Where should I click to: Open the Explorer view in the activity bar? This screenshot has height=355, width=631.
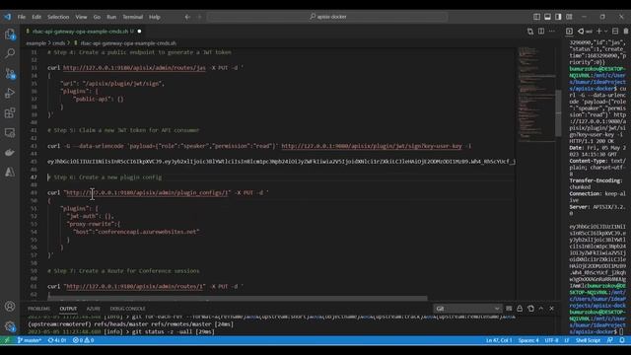tap(10, 35)
